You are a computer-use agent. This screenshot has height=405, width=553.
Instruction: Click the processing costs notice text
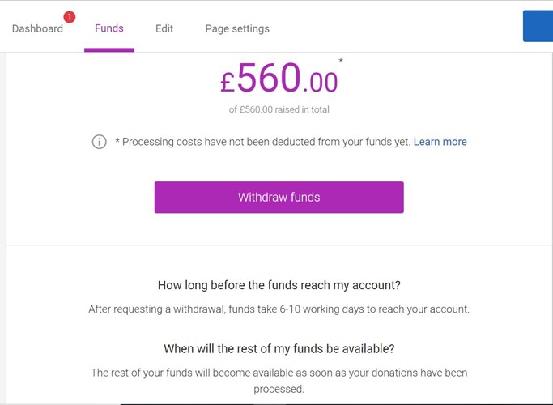click(263, 142)
